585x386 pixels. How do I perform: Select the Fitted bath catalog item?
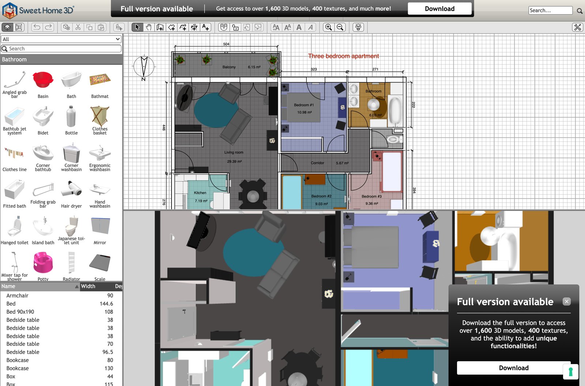click(15, 194)
